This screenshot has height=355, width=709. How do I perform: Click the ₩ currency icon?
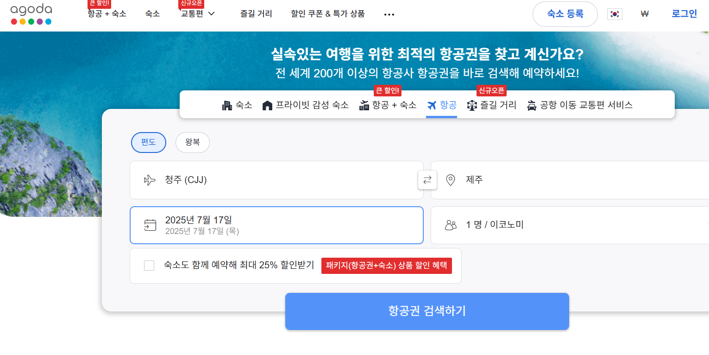[x=645, y=14]
